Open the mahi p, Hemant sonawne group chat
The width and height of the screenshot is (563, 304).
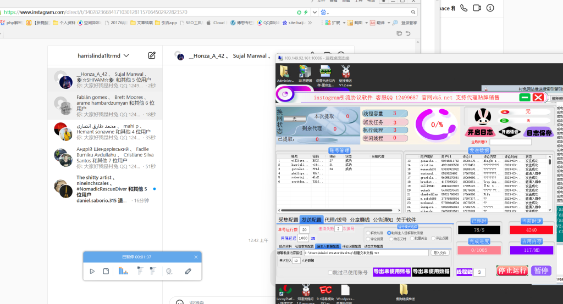[105, 132]
